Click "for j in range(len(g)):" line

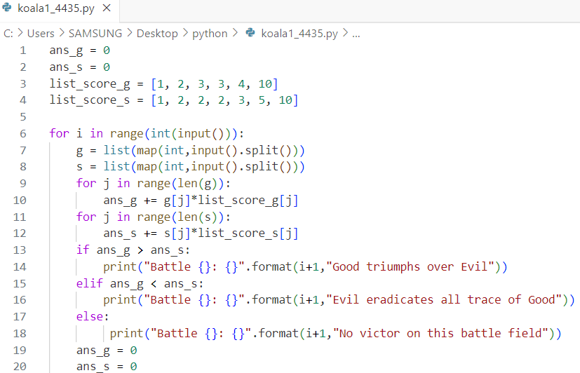(154, 184)
